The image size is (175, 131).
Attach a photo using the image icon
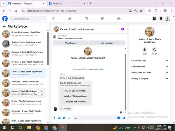(59, 118)
